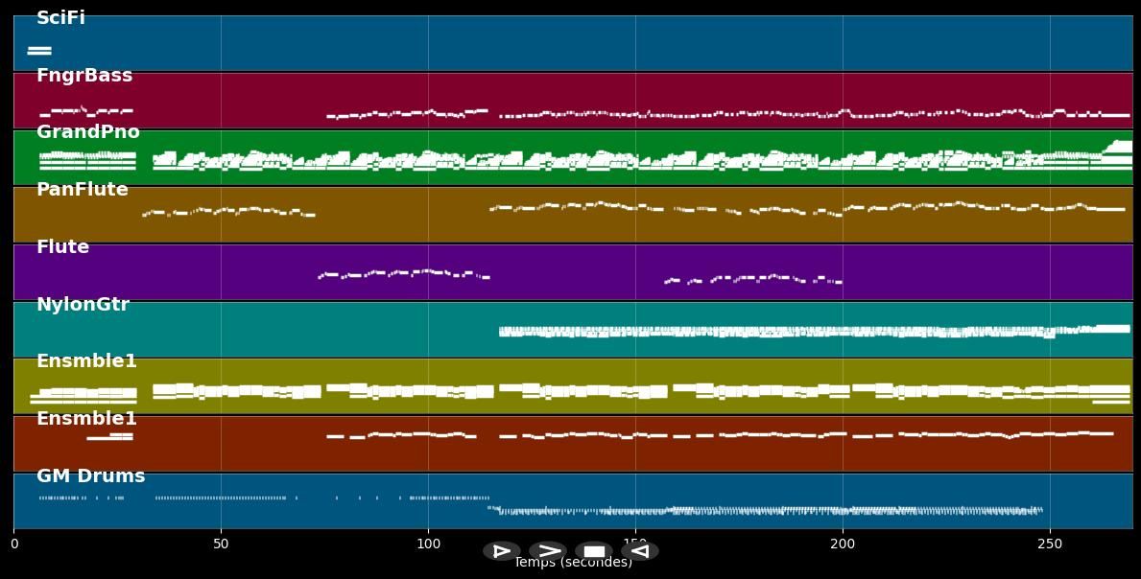Click the FngrBass track name

click(83, 75)
